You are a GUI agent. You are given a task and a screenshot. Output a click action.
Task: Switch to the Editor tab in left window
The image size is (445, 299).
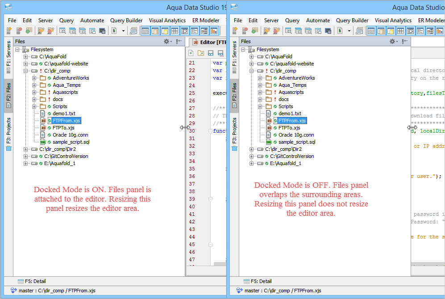[208, 42]
